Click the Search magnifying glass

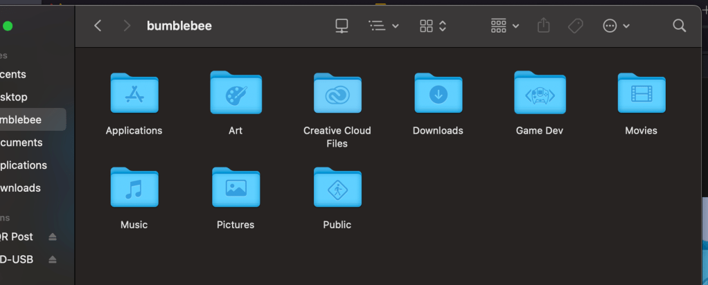coord(679,26)
